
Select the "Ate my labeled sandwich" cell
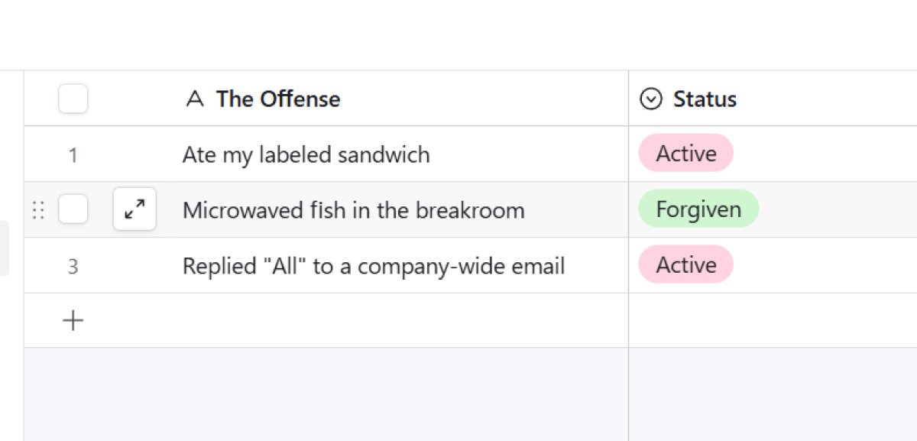tap(306, 155)
